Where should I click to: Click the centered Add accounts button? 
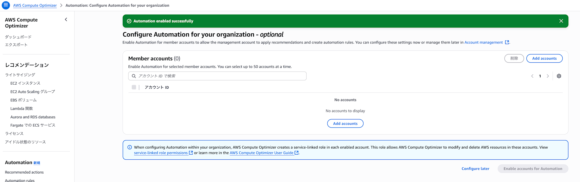click(x=345, y=123)
